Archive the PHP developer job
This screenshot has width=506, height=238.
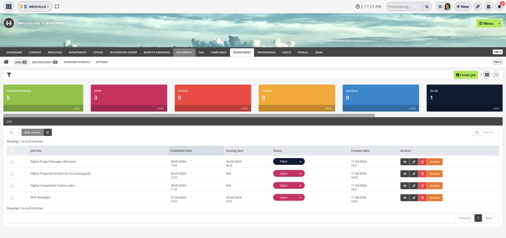(x=434, y=197)
